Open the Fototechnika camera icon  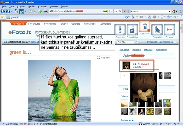pos(132,30)
